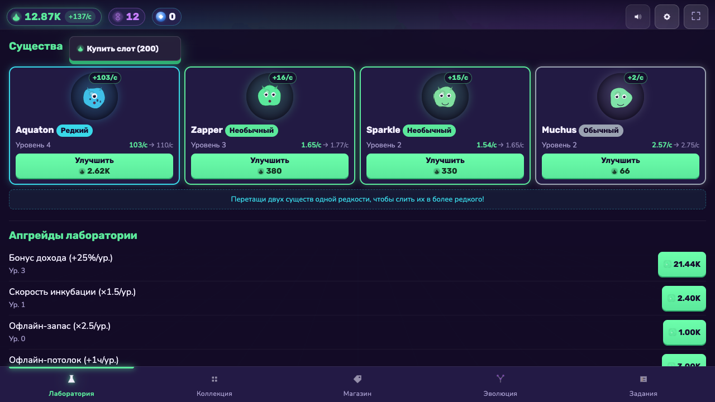Buy incubation speed upgrade for 2.40K
This screenshot has width=715, height=402.
coord(684,298)
